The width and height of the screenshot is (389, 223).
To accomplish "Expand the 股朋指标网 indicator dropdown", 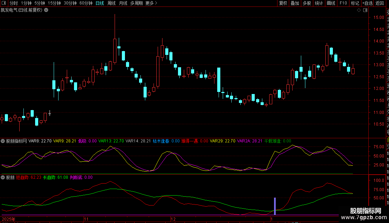I will 3,141.
